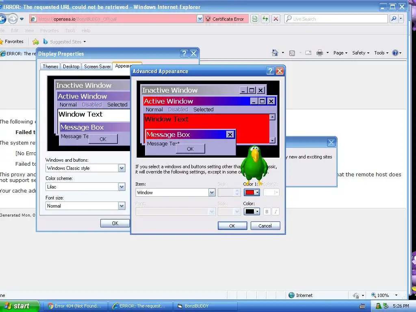Switch to the Desktop tab

click(x=71, y=67)
